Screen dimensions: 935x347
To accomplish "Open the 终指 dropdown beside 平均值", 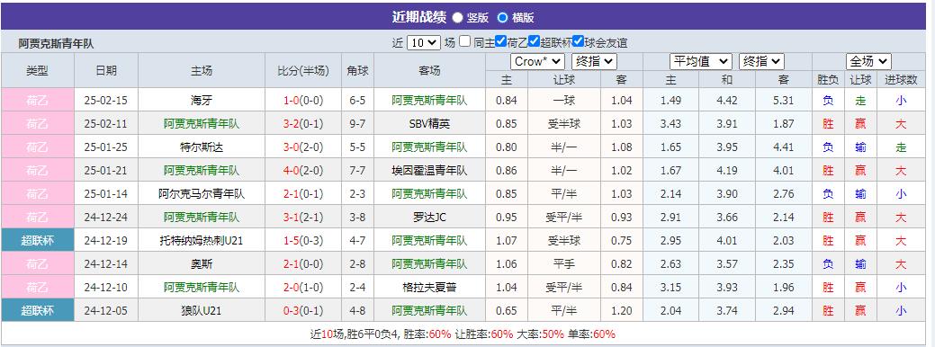I will (761, 61).
